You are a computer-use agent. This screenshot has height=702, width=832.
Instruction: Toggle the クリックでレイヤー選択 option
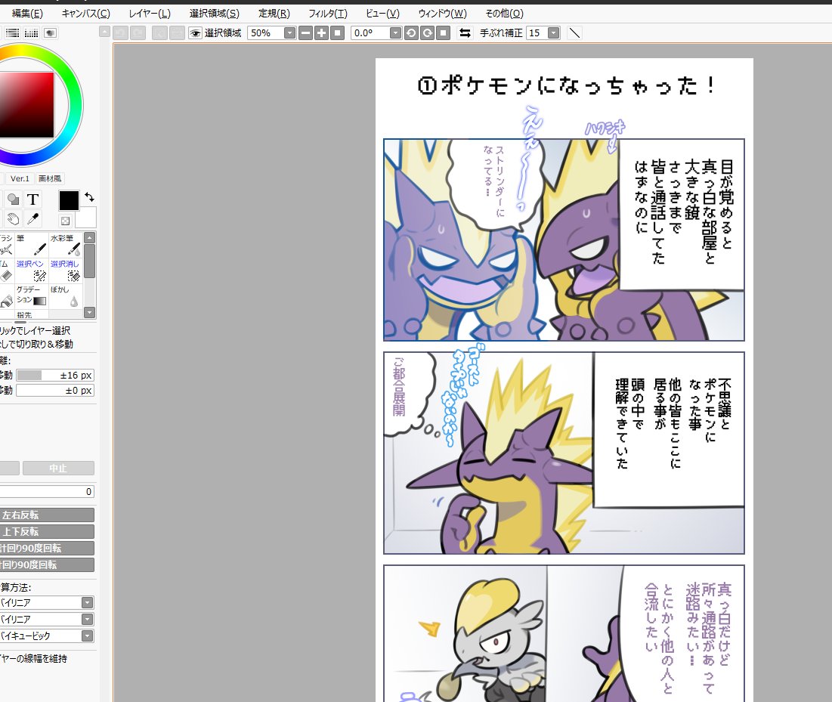coord(35,330)
